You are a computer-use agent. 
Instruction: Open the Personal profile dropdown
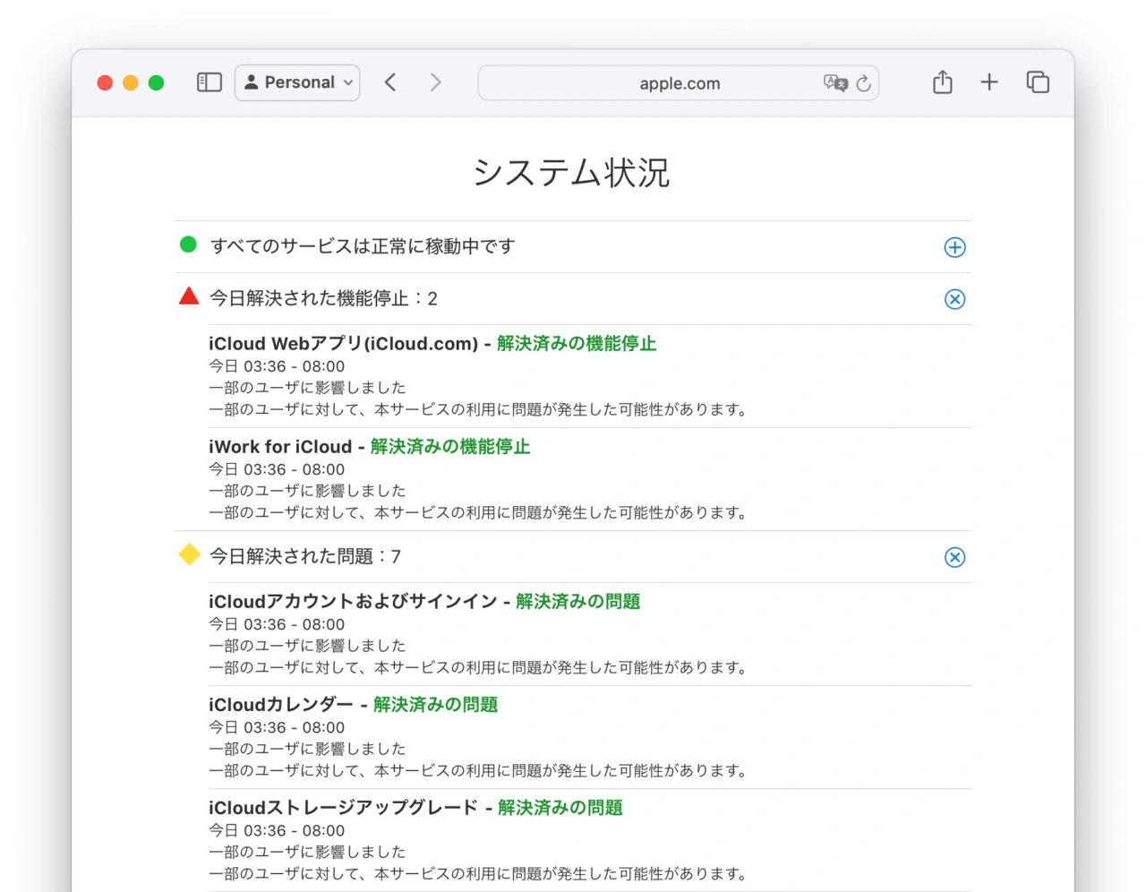click(297, 82)
